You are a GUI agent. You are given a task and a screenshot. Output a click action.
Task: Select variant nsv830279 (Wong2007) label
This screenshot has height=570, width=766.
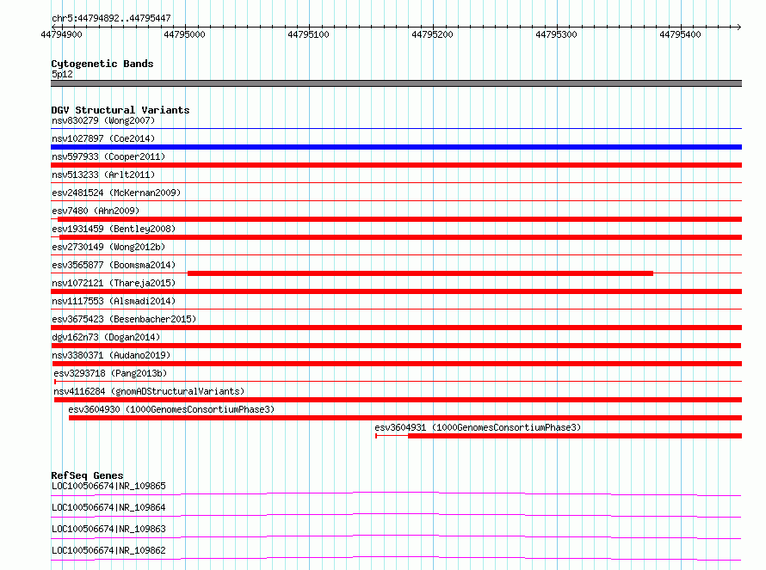[103, 120]
